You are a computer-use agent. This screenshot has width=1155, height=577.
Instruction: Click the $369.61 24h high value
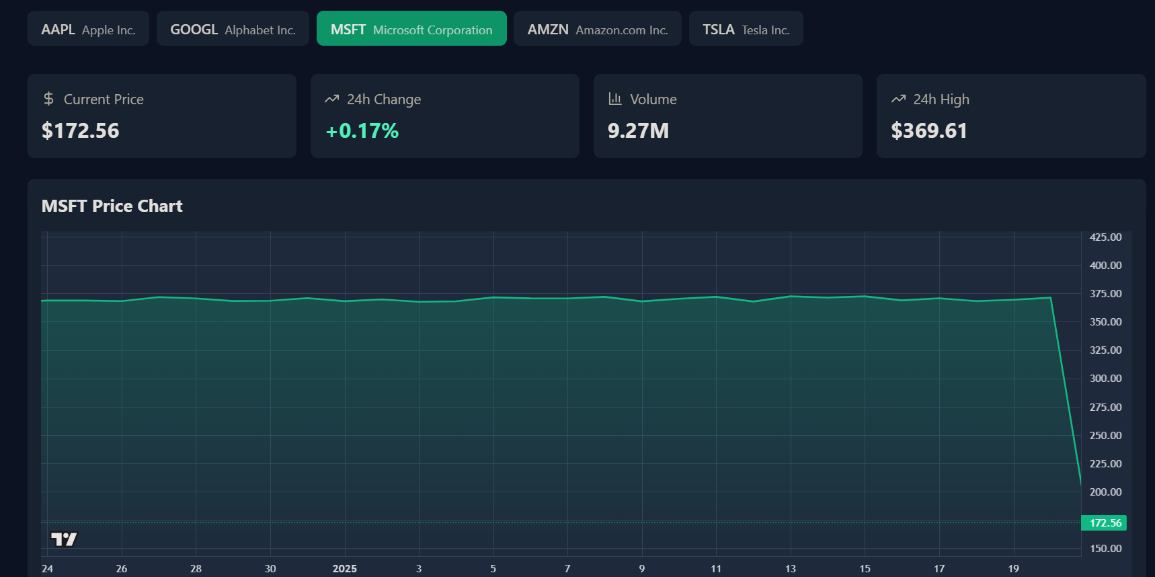pos(929,130)
